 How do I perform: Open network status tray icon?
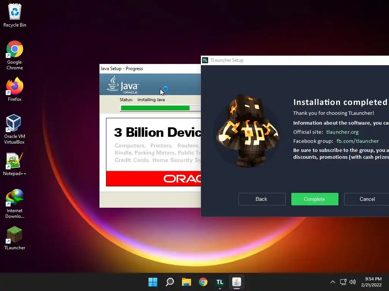[x=343, y=282]
